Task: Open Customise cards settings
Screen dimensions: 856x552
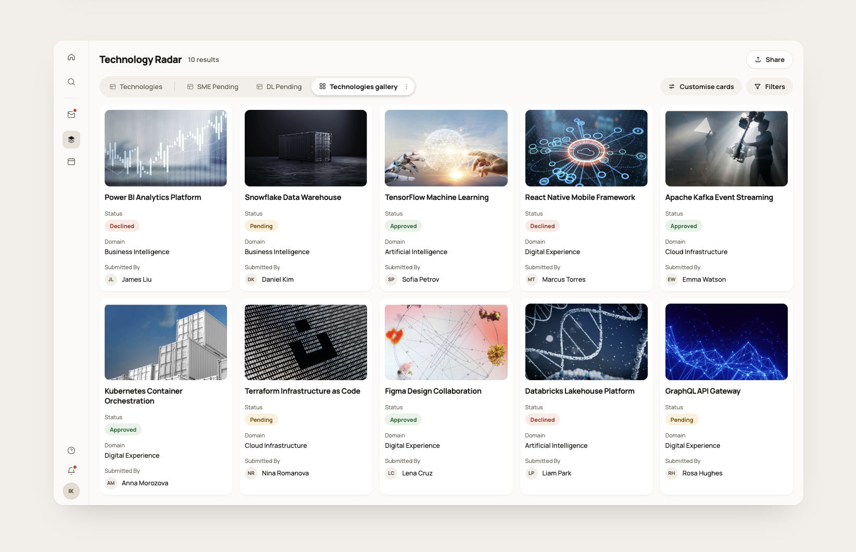Action: pyautogui.click(x=701, y=87)
